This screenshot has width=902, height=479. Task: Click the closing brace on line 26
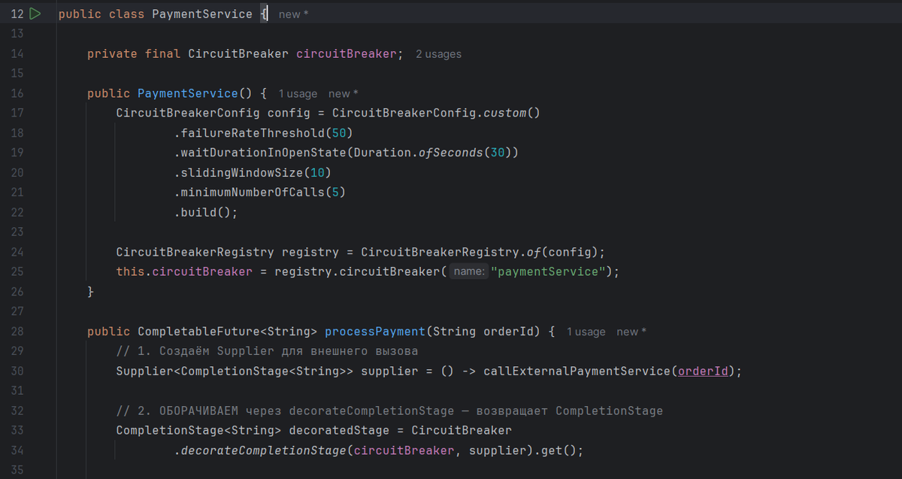tap(90, 292)
